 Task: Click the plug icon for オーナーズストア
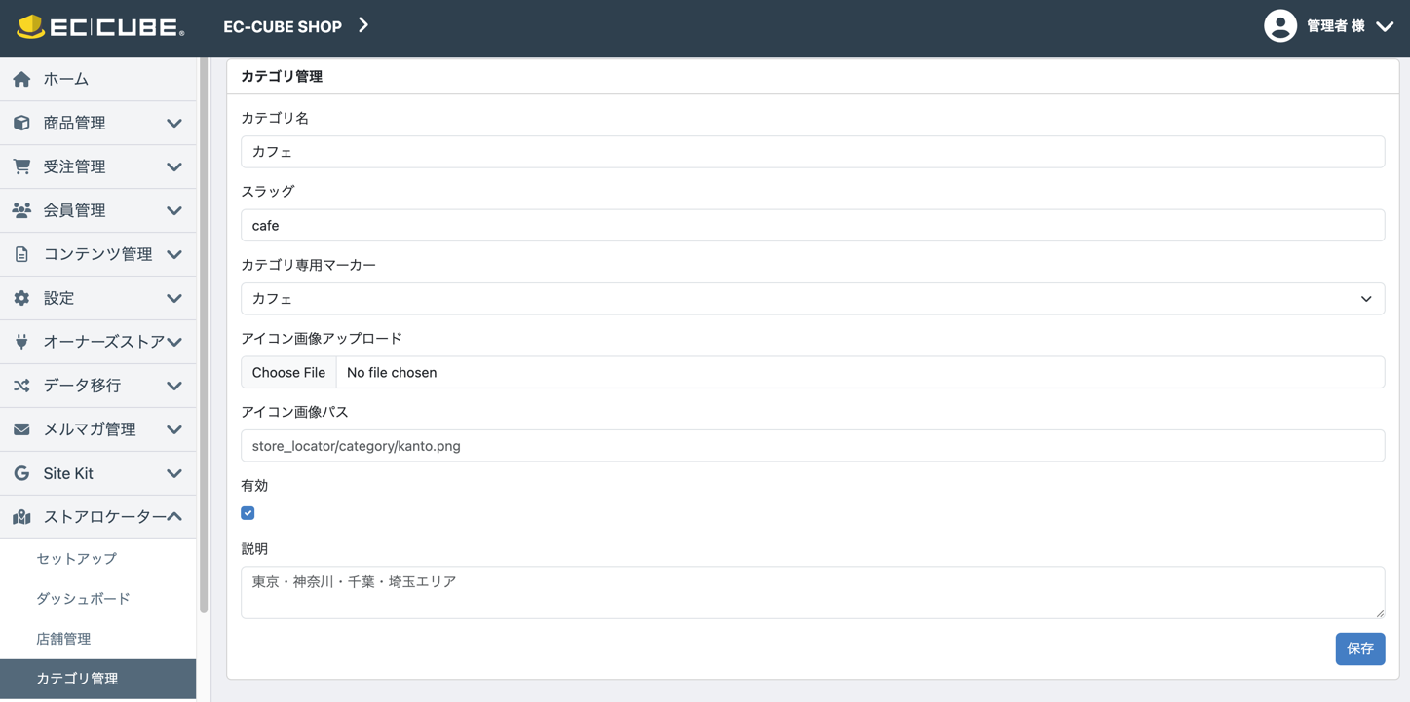click(x=21, y=342)
